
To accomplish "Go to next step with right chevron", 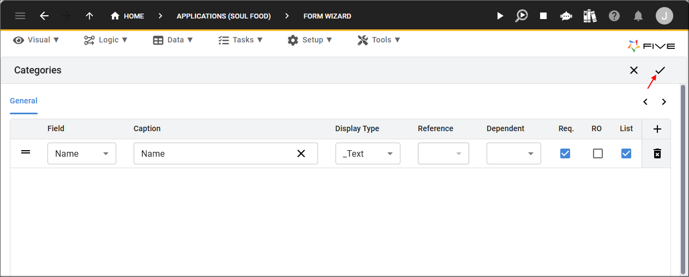I will 664,102.
